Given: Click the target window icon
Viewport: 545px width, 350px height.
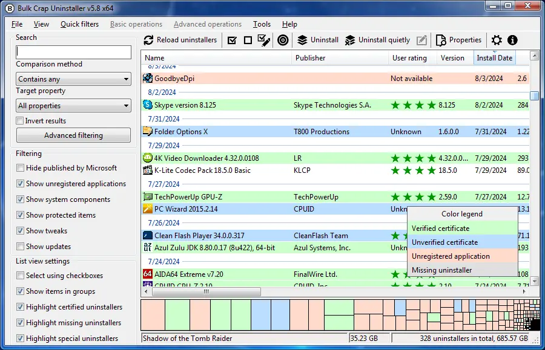Looking at the screenshot, I should pos(283,41).
